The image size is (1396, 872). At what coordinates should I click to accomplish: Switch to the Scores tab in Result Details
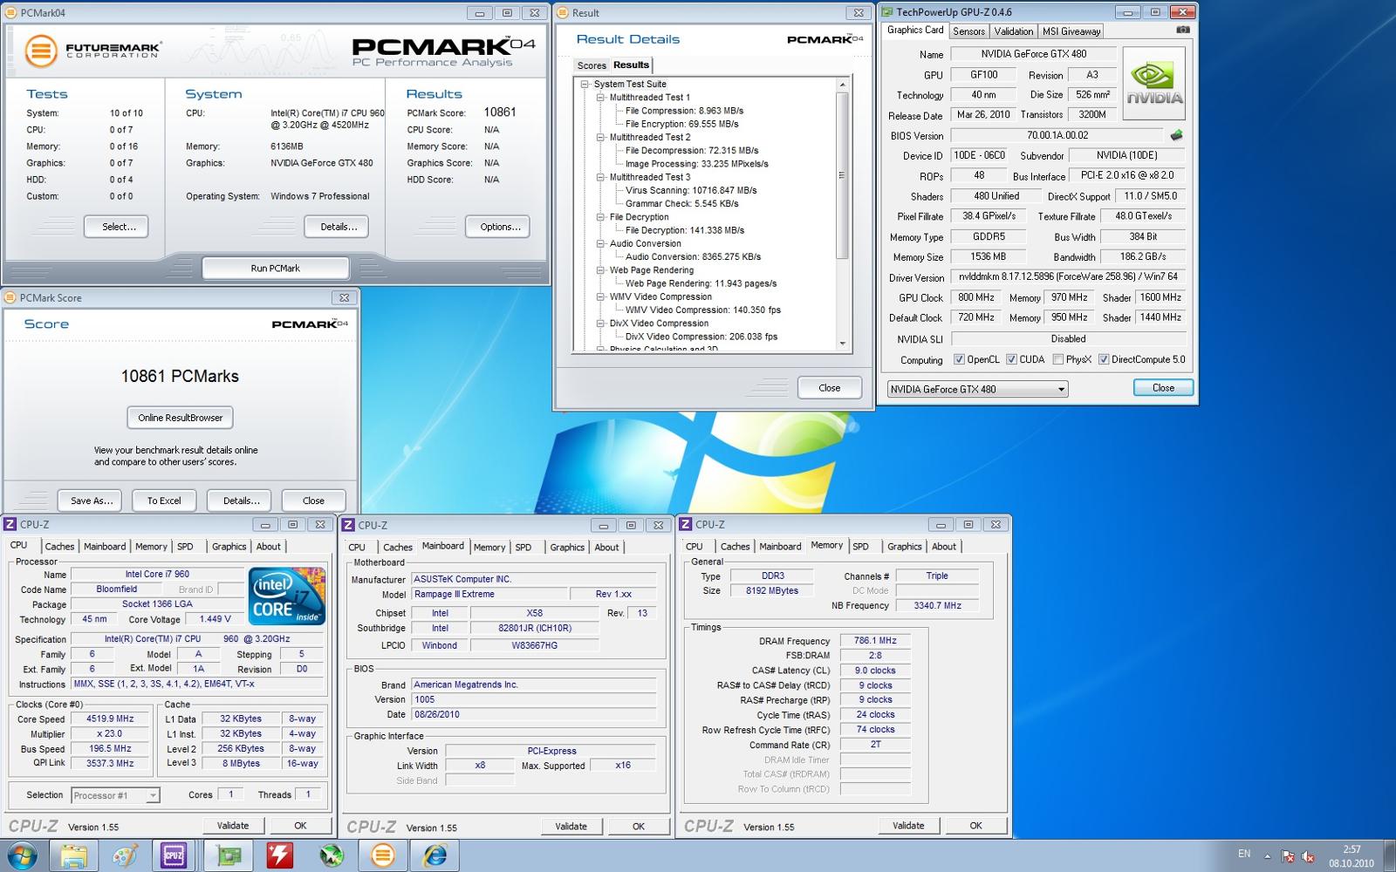click(x=591, y=65)
